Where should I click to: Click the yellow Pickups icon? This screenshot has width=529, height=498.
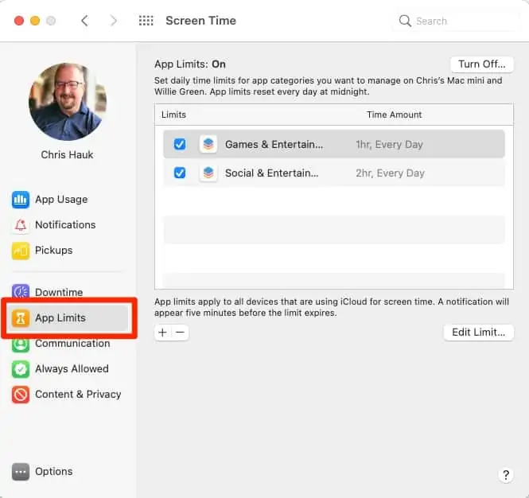[x=21, y=251]
